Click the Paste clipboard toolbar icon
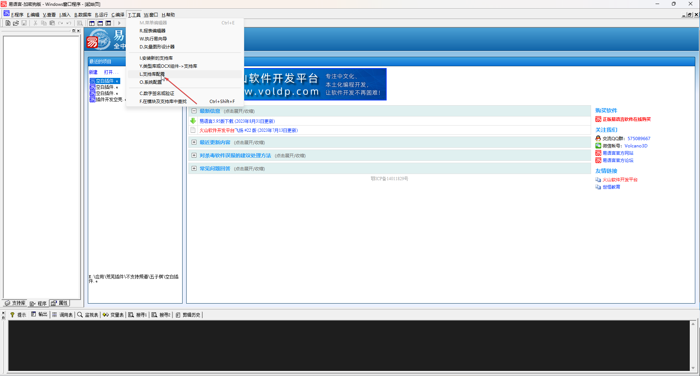Viewport: 700px width, 376px height. (52, 23)
